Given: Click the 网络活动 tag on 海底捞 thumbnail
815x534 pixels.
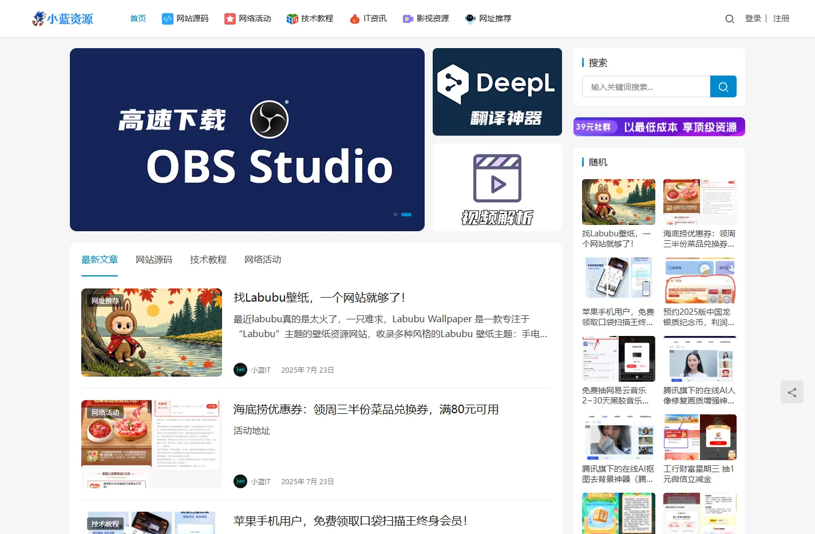Looking at the screenshot, I should (105, 412).
